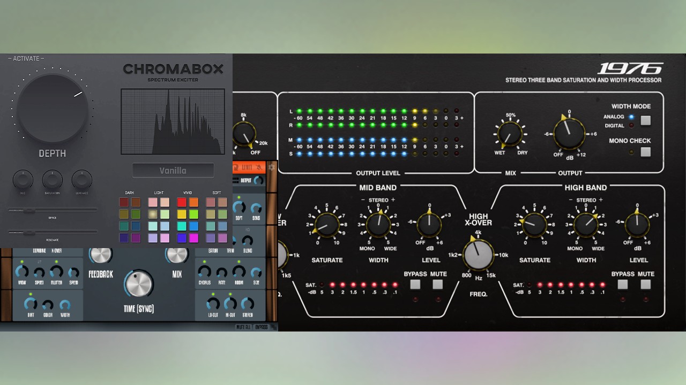Click the large DEPTH knob in Chromabox

coord(53,109)
